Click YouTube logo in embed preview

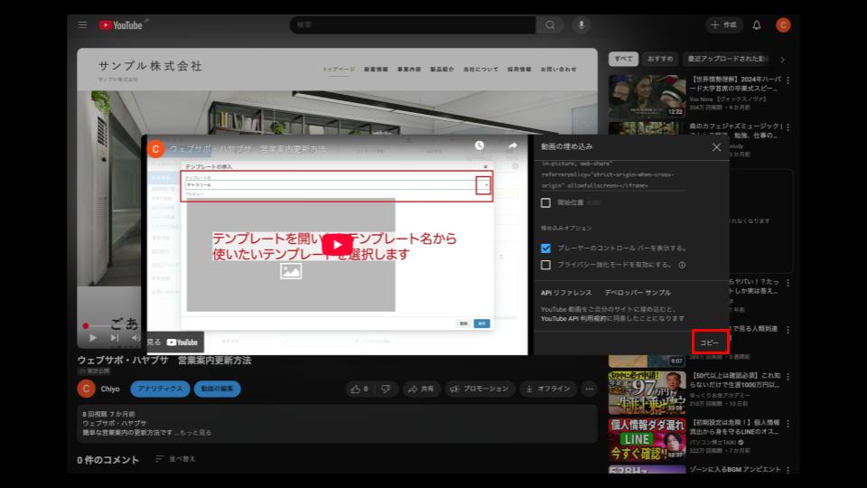(x=182, y=343)
